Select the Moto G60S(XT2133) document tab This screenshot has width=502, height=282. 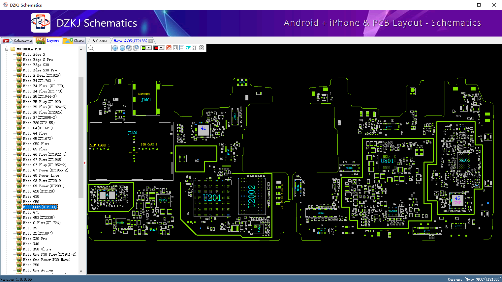[x=131, y=41]
